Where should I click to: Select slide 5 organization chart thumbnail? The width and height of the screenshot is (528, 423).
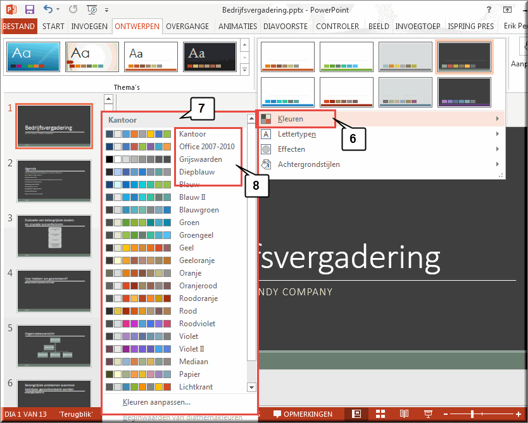(54, 346)
